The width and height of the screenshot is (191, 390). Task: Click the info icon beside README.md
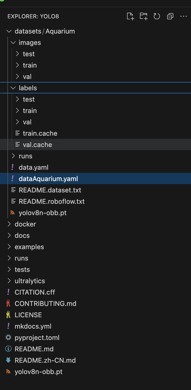[x=8, y=349]
